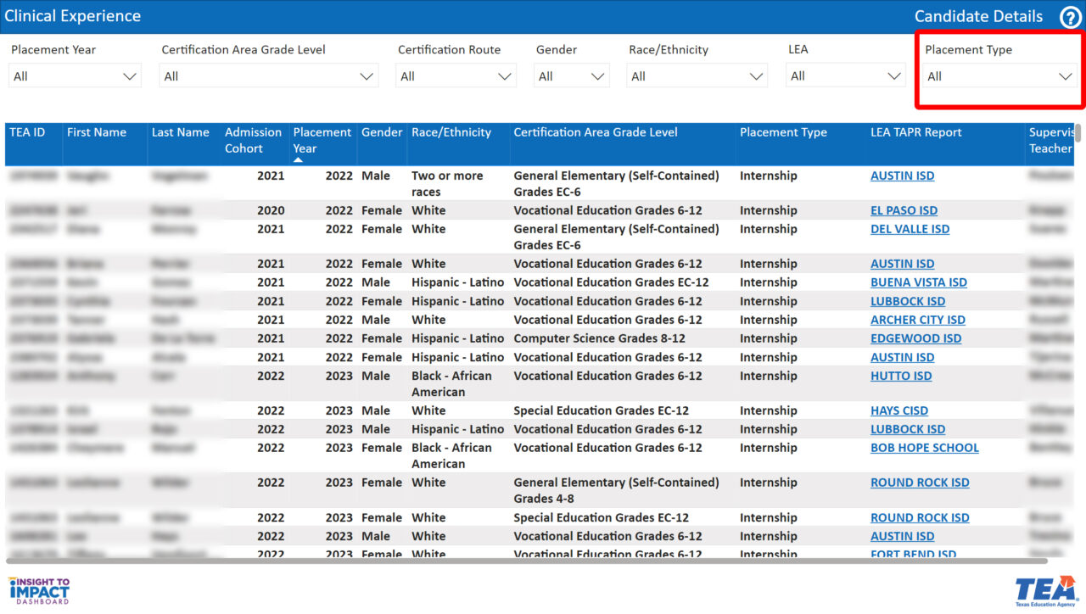Sort by the Admission Cohort column header
The height and width of the screenshot is (614, 1086).
[x=253, y=140]
